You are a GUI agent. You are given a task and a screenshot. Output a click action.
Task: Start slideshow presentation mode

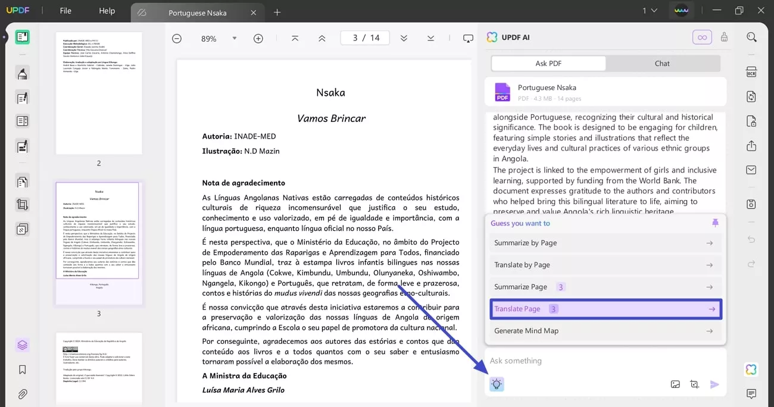click(x=468, y=39)
